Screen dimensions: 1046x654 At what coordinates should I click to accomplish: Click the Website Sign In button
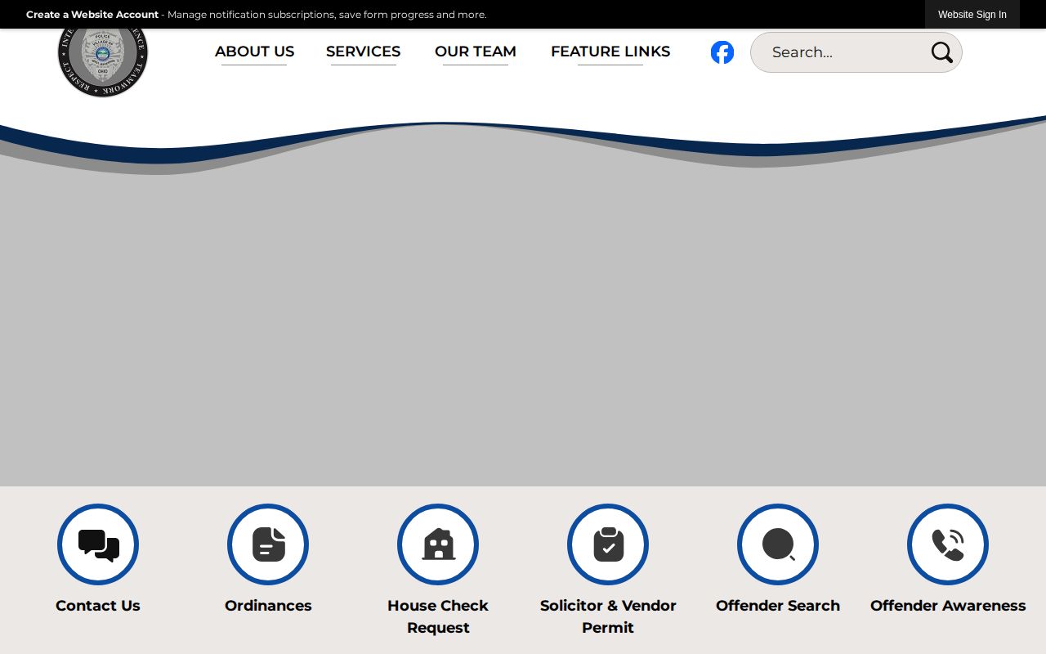[972, 15]
